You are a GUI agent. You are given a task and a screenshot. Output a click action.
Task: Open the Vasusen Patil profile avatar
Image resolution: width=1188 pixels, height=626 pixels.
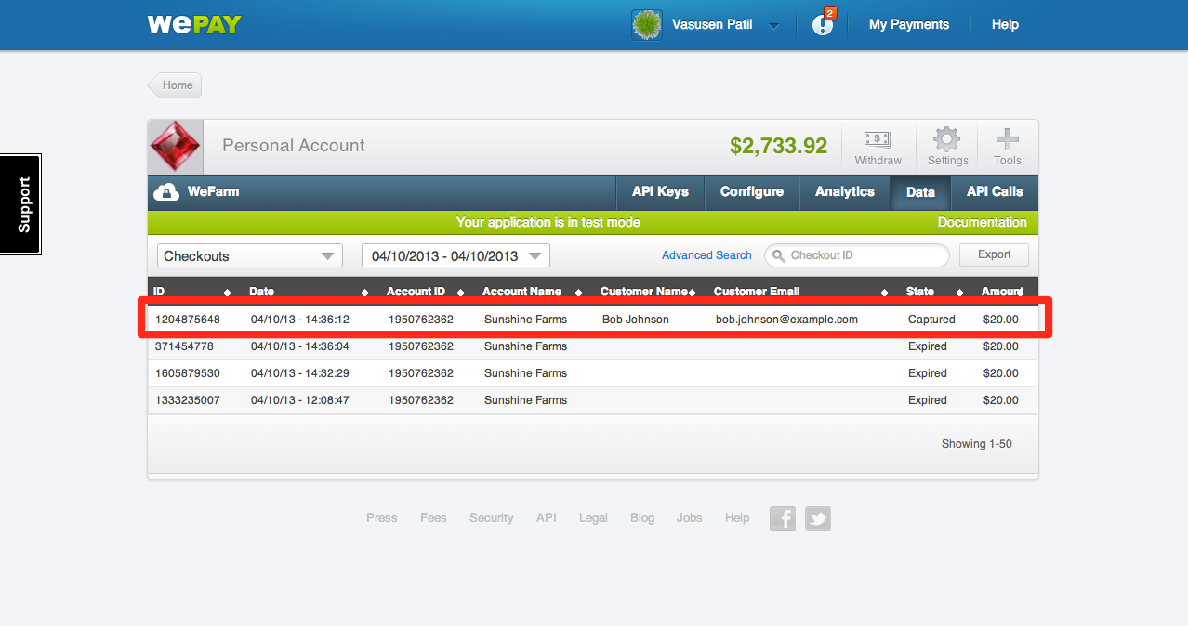(x=646, y=25)
